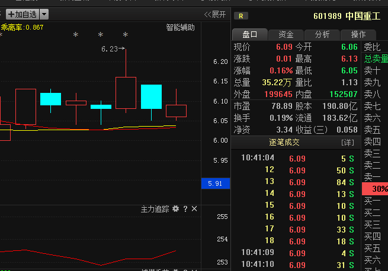Click the 外盘 value 199645
Screen dimensions: 388x271
pos(278,94)
